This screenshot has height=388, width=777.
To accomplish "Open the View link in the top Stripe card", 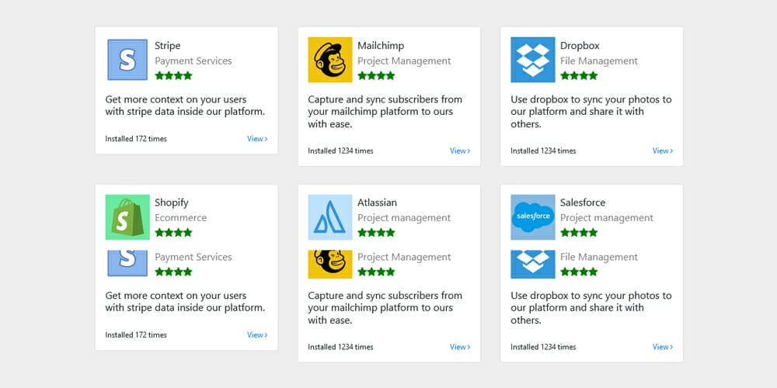I will pos(257,139).
